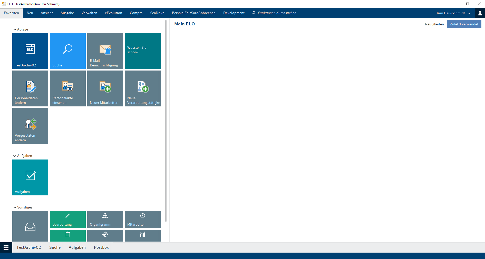Click the search icon next to Funktionen durchsuchen
This screenshot has height=259, width=485.
coord(254,13)
